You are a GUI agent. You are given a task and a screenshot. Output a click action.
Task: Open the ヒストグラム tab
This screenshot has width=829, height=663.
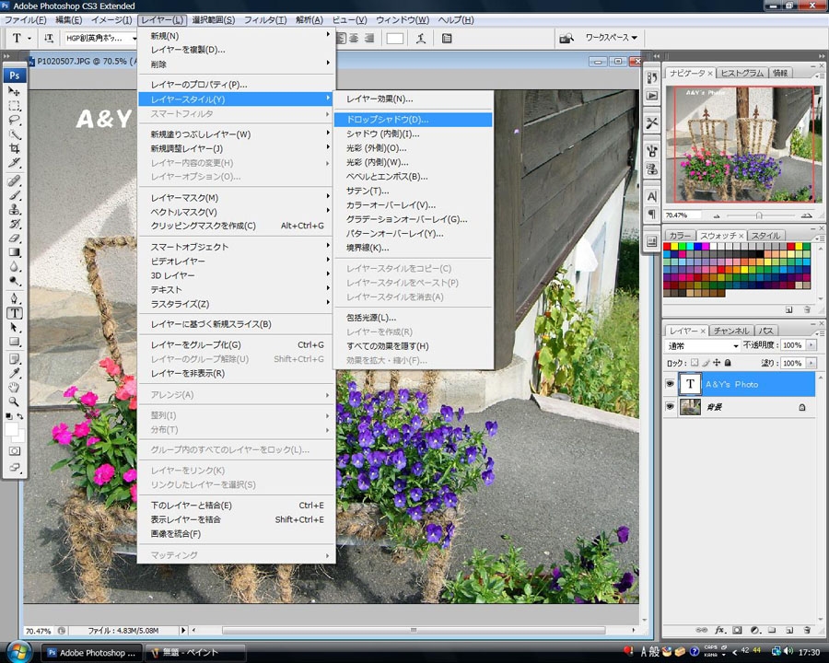point(741,73)
